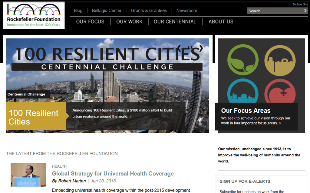
Task: Open the OUR WORK menu
Action: point(129,21)
